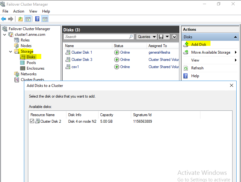This screenshot has height=182, width=241.
Task: Open the Help menu
Action: pos(46,11)
